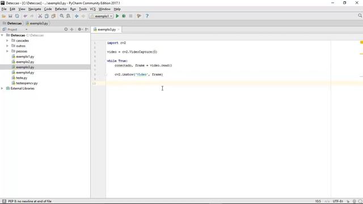Expand the pessoas folder
Image resolution: width=363 pixels, height=204 pixels.
click(x=7, y=51)
